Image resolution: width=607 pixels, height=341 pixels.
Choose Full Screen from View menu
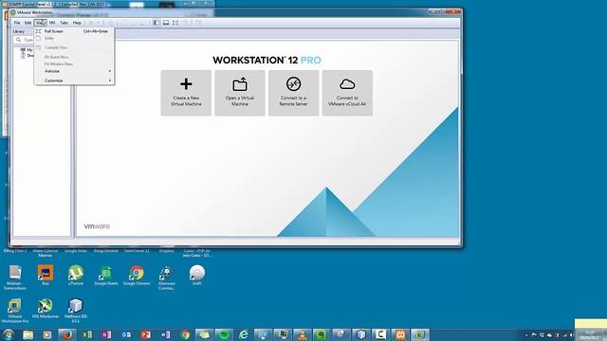pyautogui.click(x=74, y=31)
